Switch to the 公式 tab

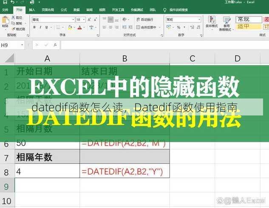point(64,10)
